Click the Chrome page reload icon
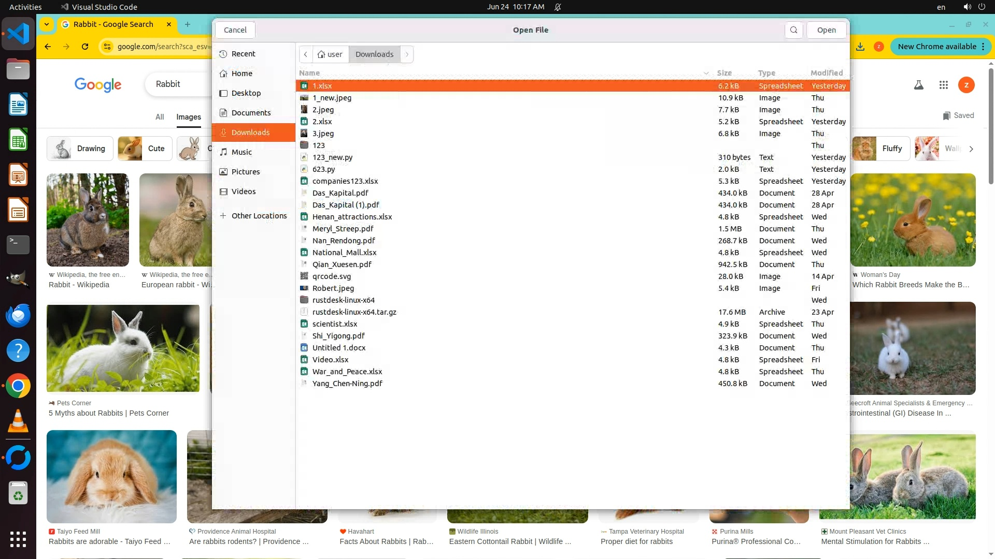The height and width of the screenshot is (559, 995). point(85,47)
